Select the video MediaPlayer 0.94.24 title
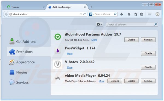 tap(87, 76)
